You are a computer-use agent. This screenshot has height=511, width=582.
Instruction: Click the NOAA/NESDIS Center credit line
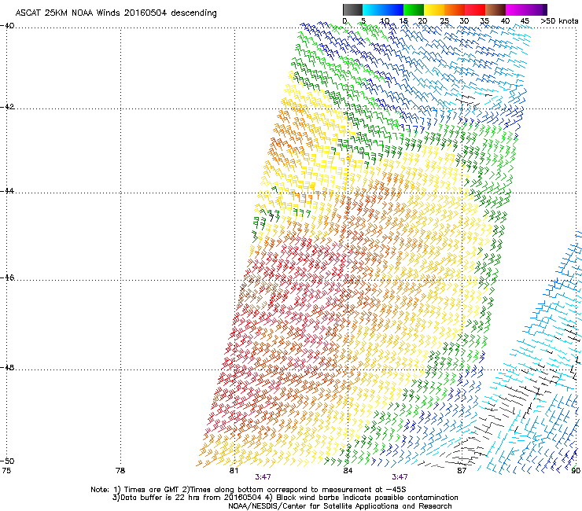click(340, 506)
